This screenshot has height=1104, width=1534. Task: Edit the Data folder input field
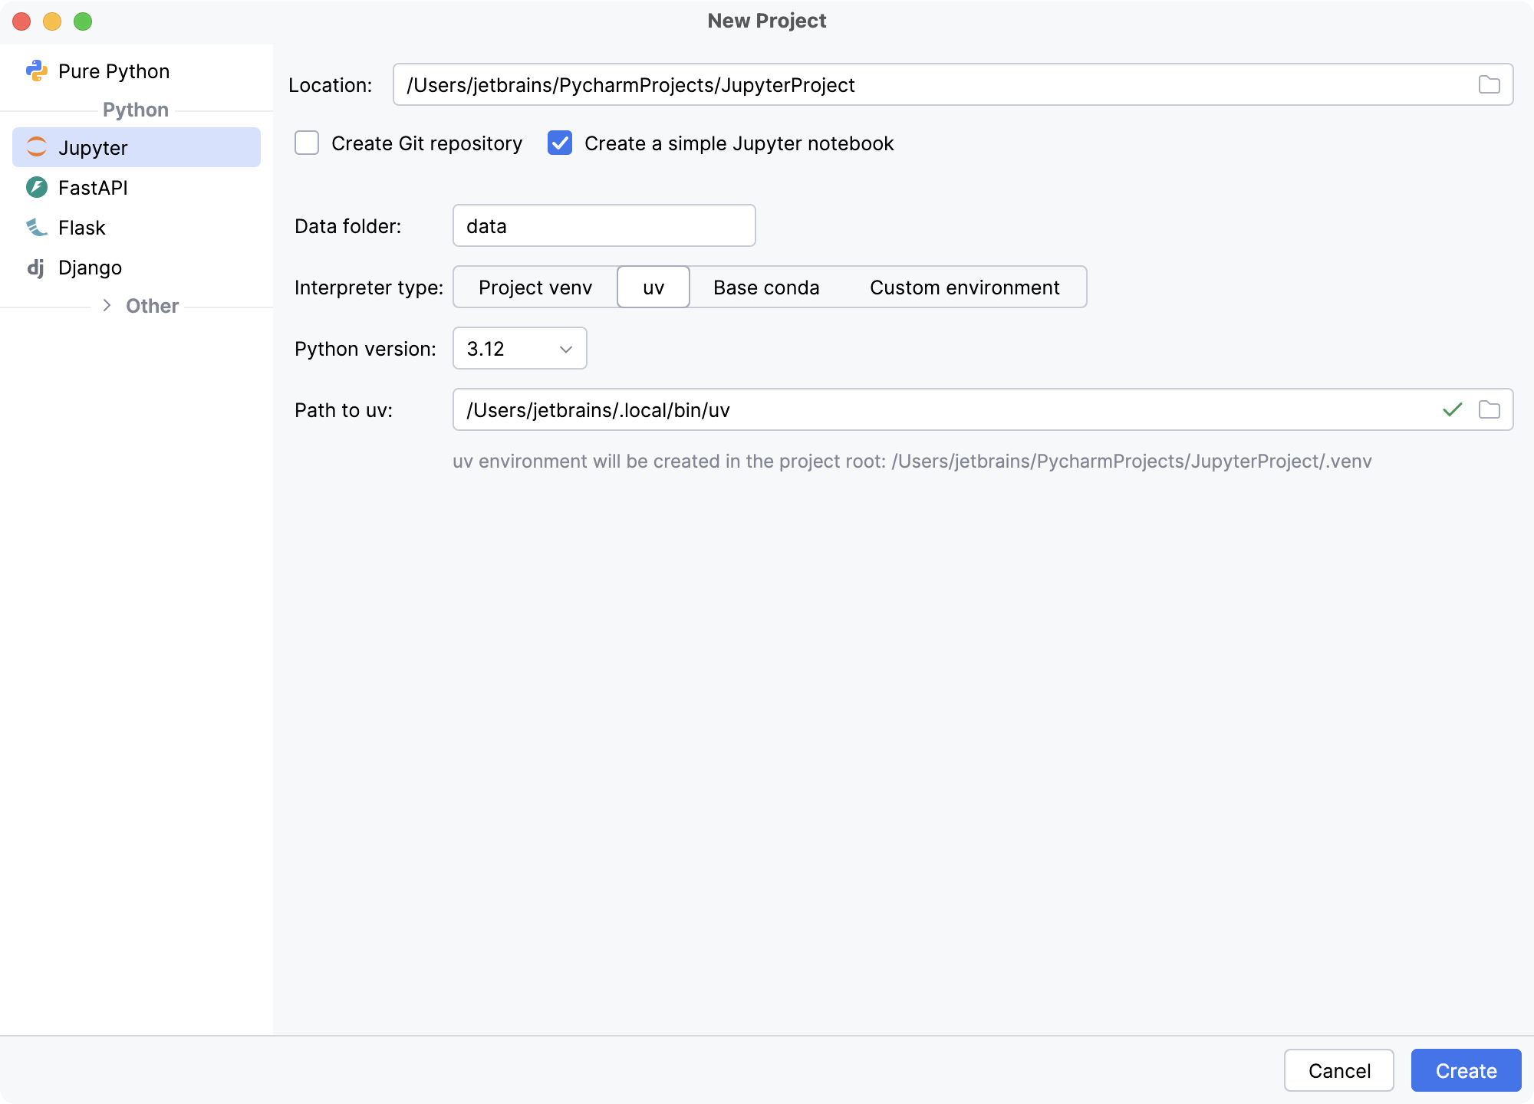pos(604,225)
